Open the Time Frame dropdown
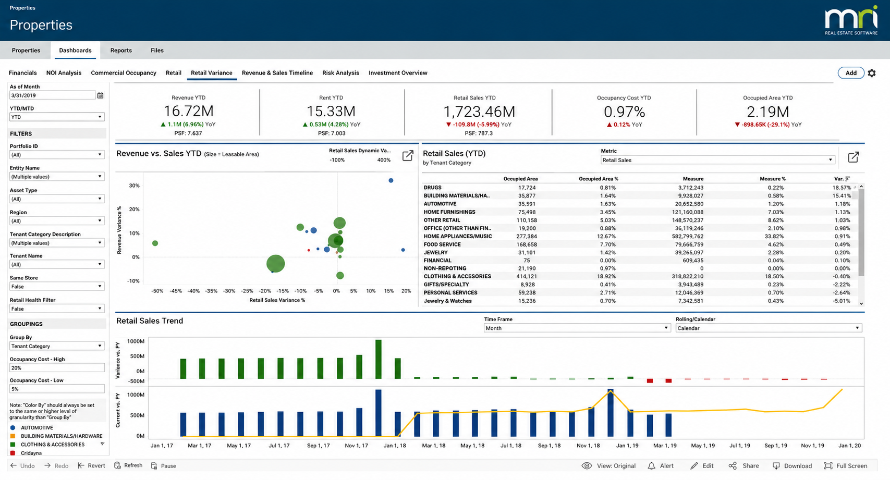 point(577,328)
